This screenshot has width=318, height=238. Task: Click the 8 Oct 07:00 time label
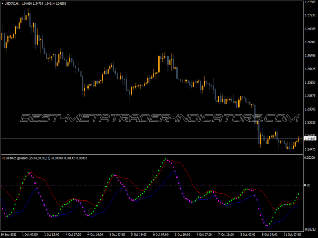point(248,235)
